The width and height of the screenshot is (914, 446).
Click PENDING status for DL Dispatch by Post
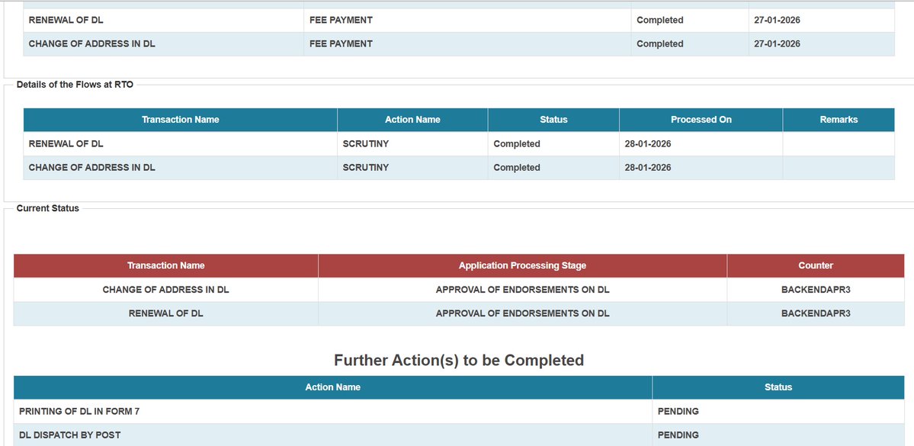coord(678,435)
